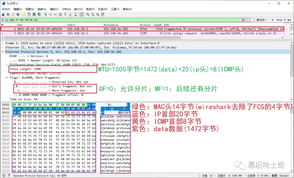Select the 'Fragment offset: 0' field

pyautogui.click(x=48, y=95)
